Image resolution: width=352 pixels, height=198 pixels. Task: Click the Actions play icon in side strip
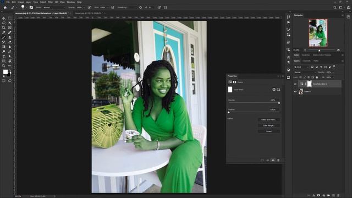pos(288,23)
